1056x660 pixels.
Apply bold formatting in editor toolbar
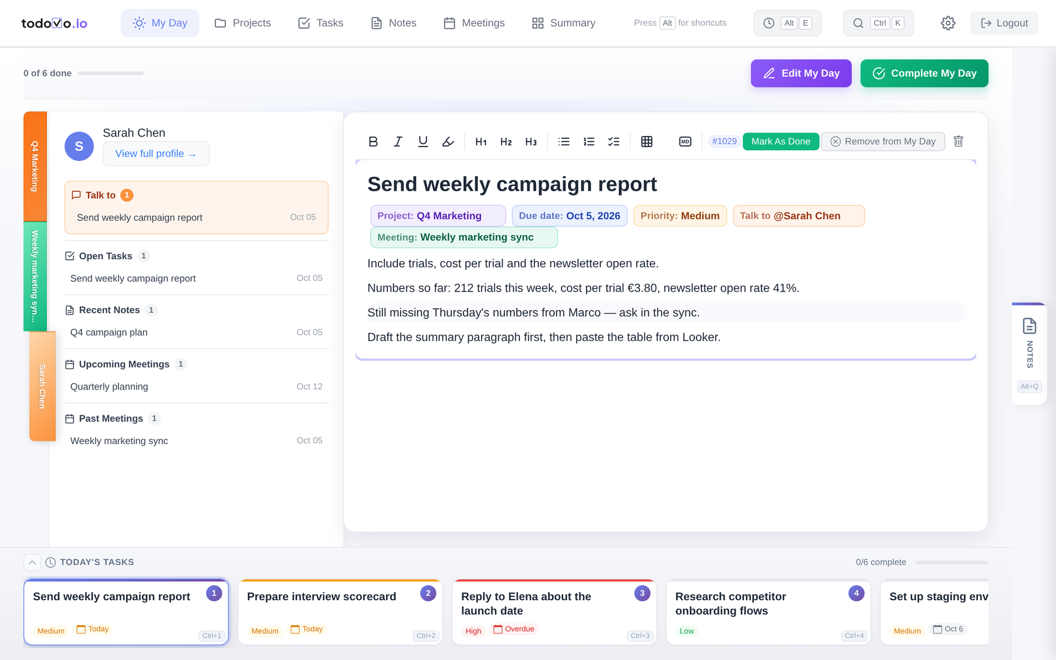(373, 141)
